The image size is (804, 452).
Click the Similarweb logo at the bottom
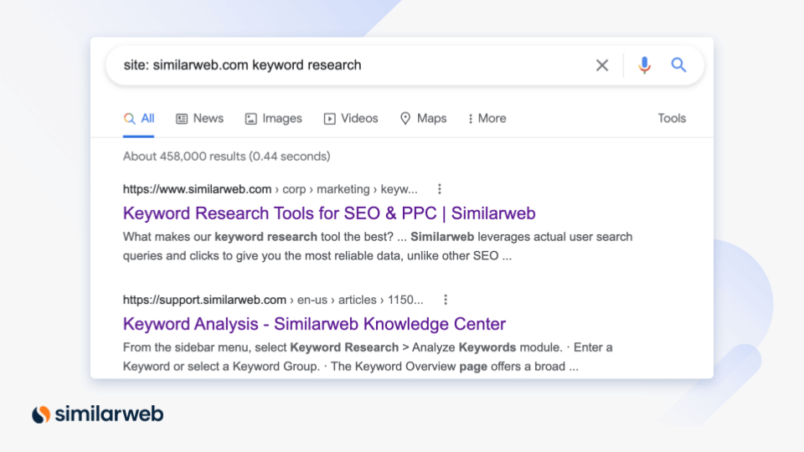98,413
